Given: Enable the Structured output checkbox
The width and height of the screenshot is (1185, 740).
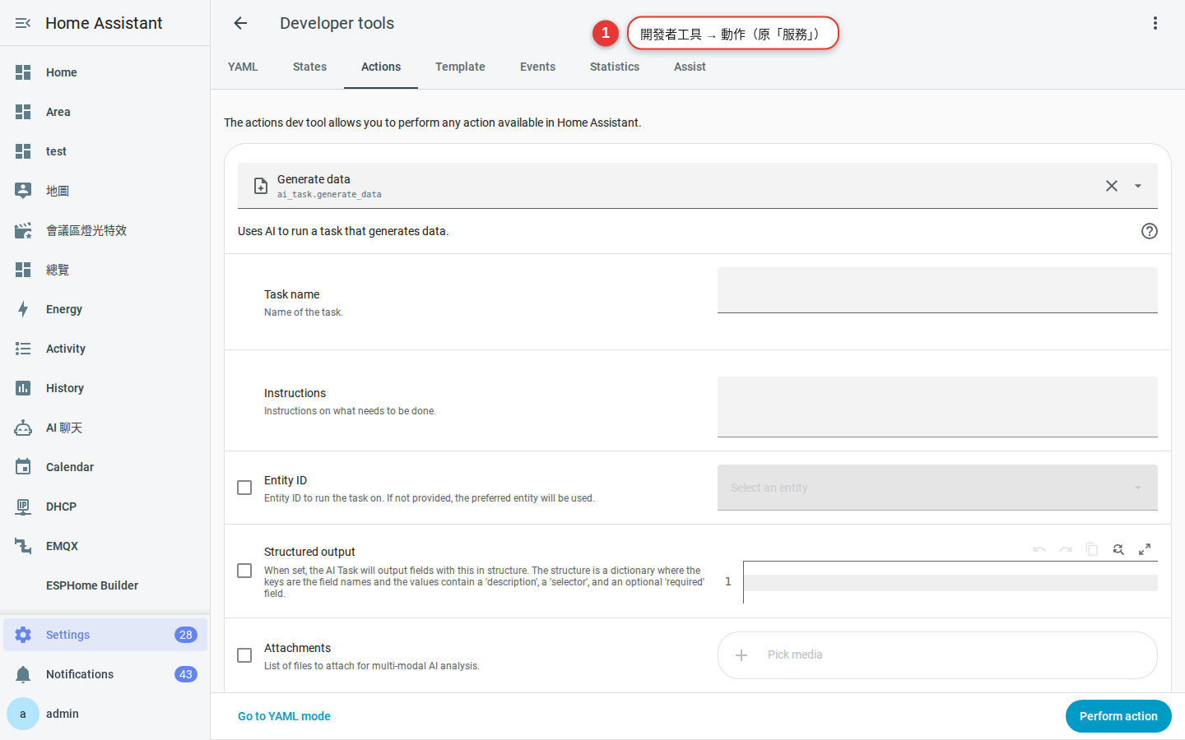Looking at the screenshot, I should pyautogui.click(x=244, y=571).
